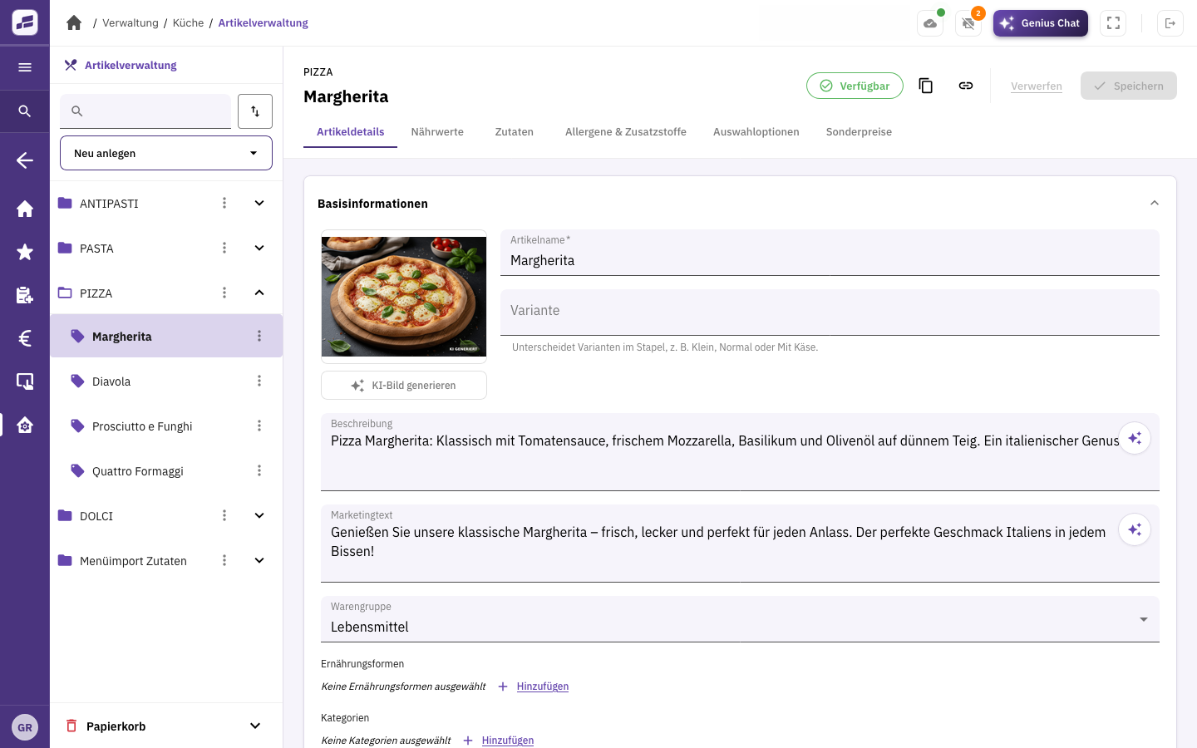Viewport: 1197px width, 748px height.
Task: Click the link icon beside Verfügbar
Action: [966, 86]
